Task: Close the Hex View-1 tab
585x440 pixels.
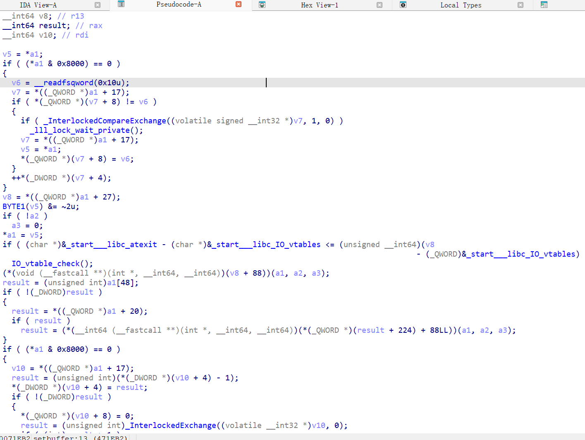Action: 380,5
